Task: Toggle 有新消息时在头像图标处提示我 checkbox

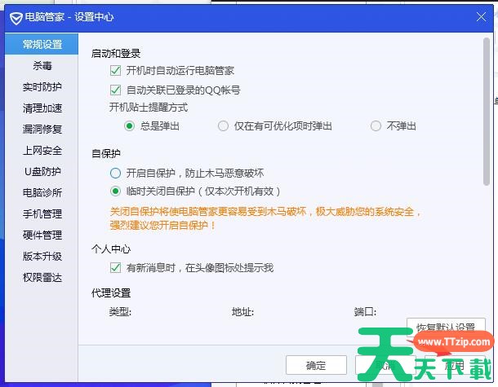Action: 115,268
